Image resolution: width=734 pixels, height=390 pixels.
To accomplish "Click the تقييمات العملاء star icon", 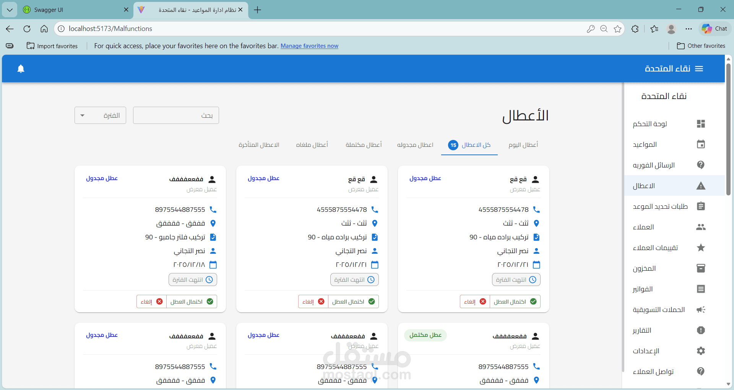I will [701, 248].
